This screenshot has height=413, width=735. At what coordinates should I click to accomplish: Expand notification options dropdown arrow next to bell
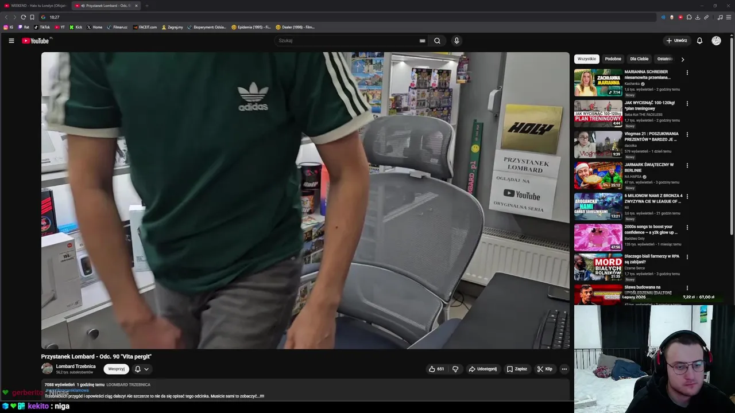(146, 369)
